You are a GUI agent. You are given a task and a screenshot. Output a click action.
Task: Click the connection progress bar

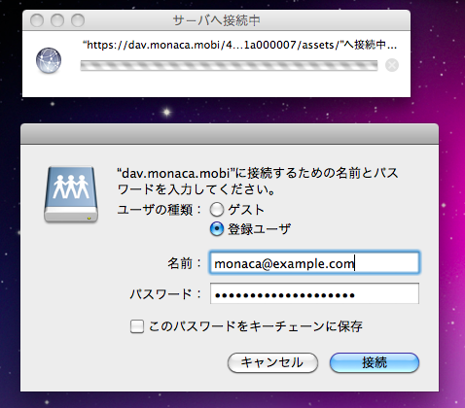click(x=229, y=65)
